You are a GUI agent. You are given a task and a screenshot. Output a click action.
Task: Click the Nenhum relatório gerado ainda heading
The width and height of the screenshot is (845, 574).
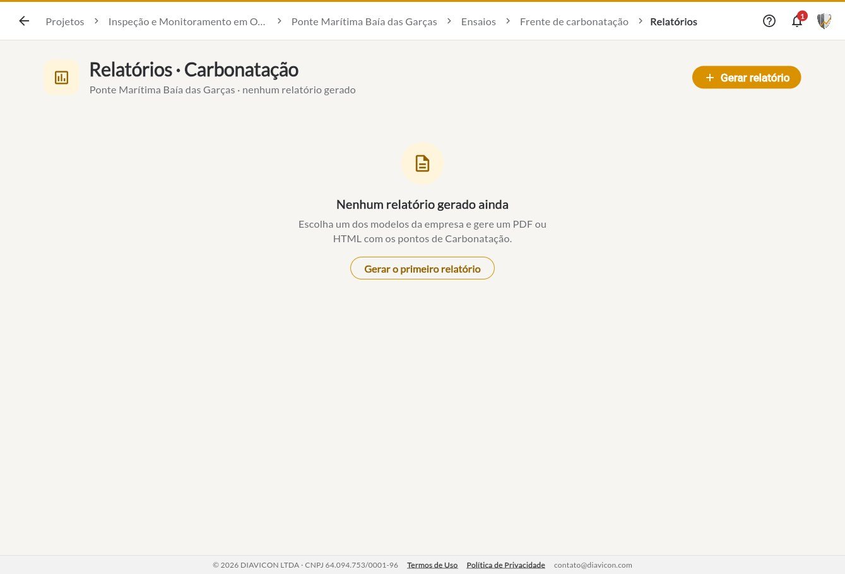coord(422,204)
